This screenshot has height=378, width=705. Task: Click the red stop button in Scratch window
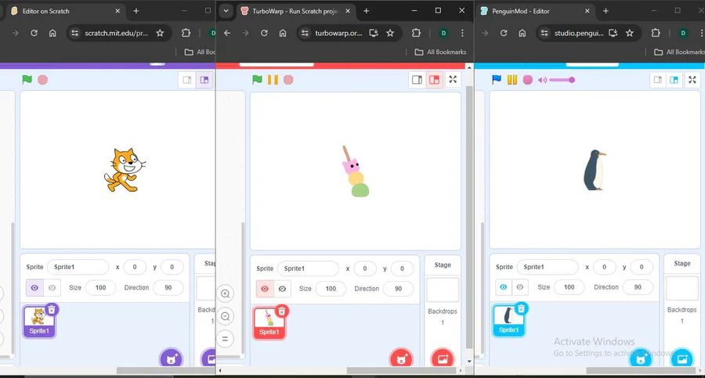(x=43, y=80)
